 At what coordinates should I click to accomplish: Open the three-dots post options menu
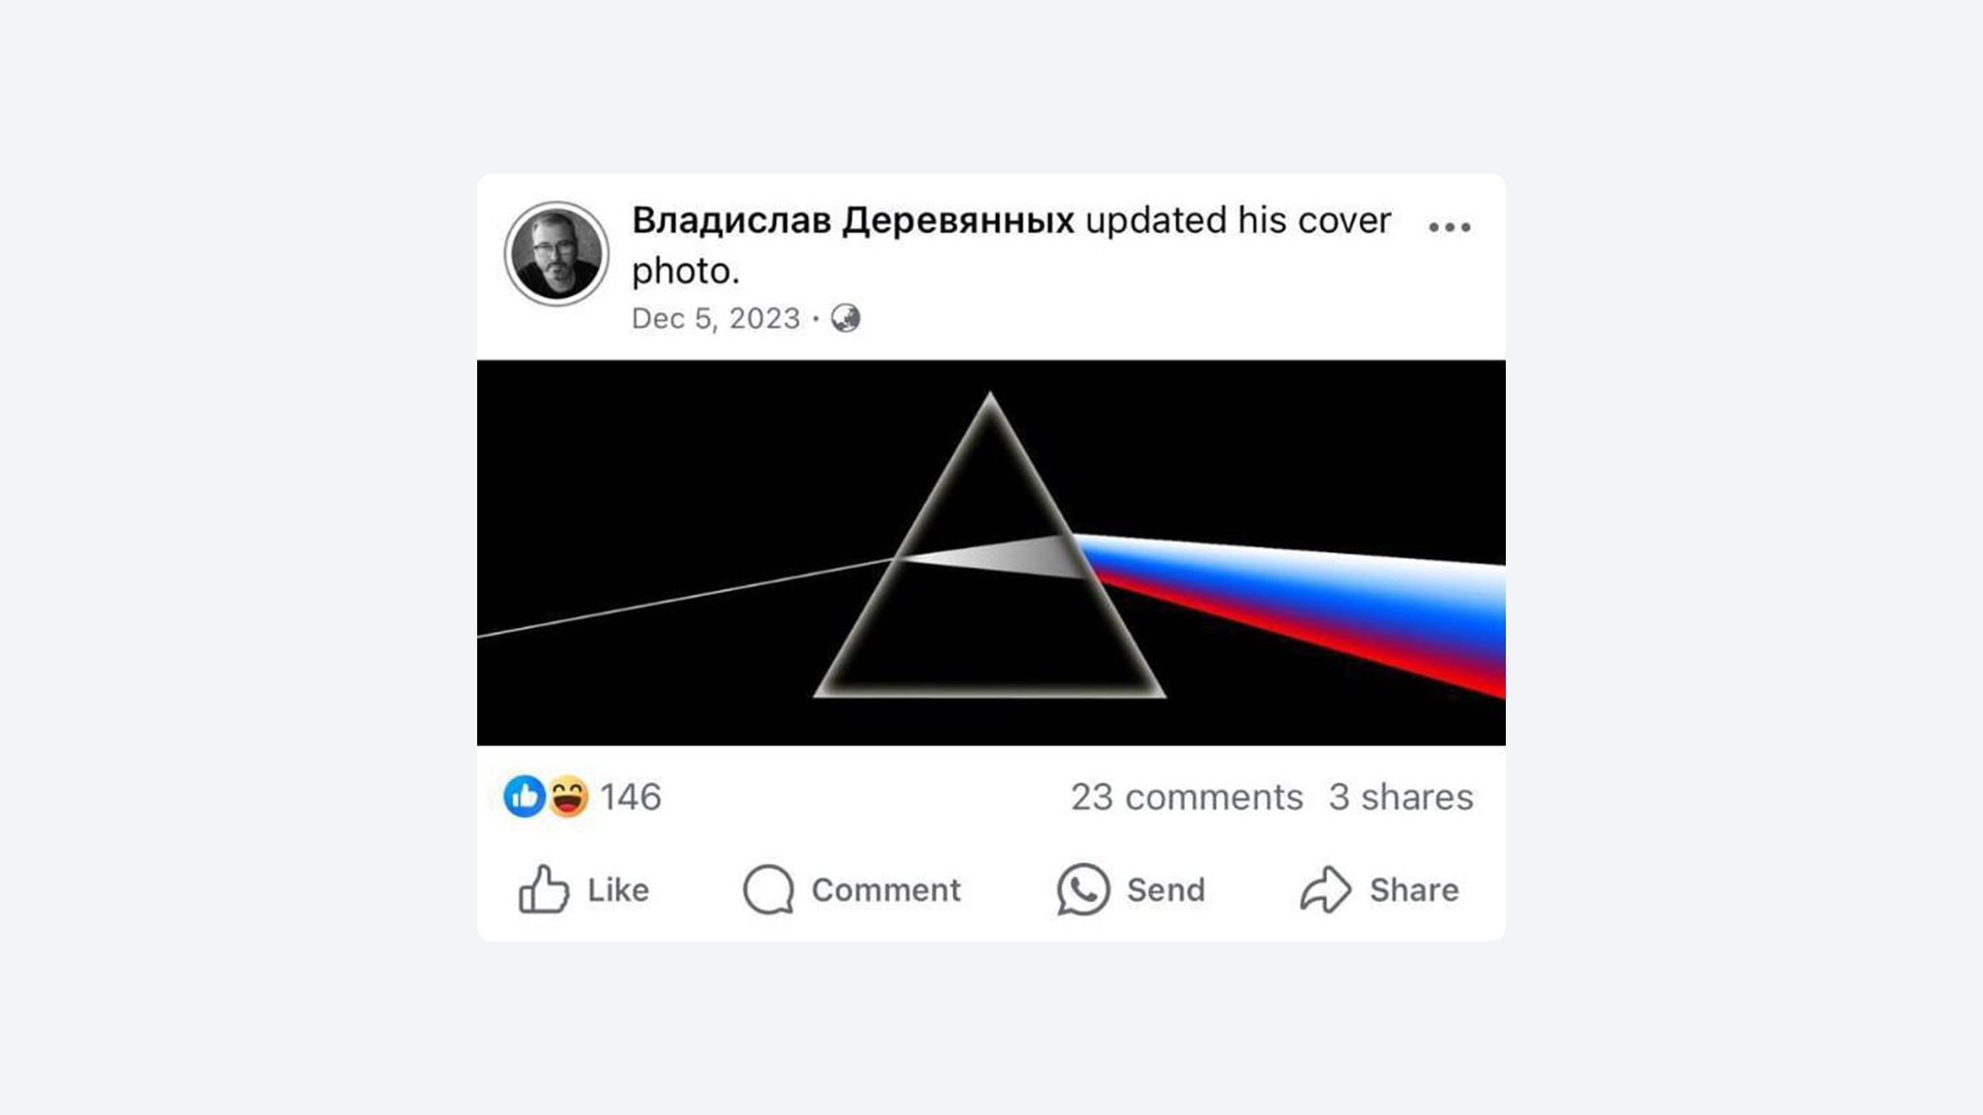tap(1449, 227)
